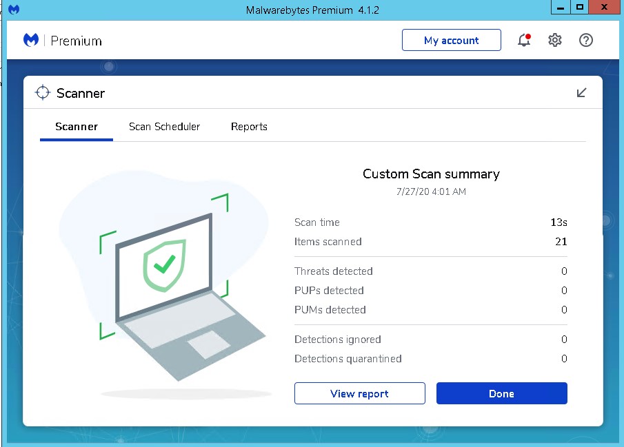
Task: Click the 21 items scanned value
Action: (x=561, y=242)
